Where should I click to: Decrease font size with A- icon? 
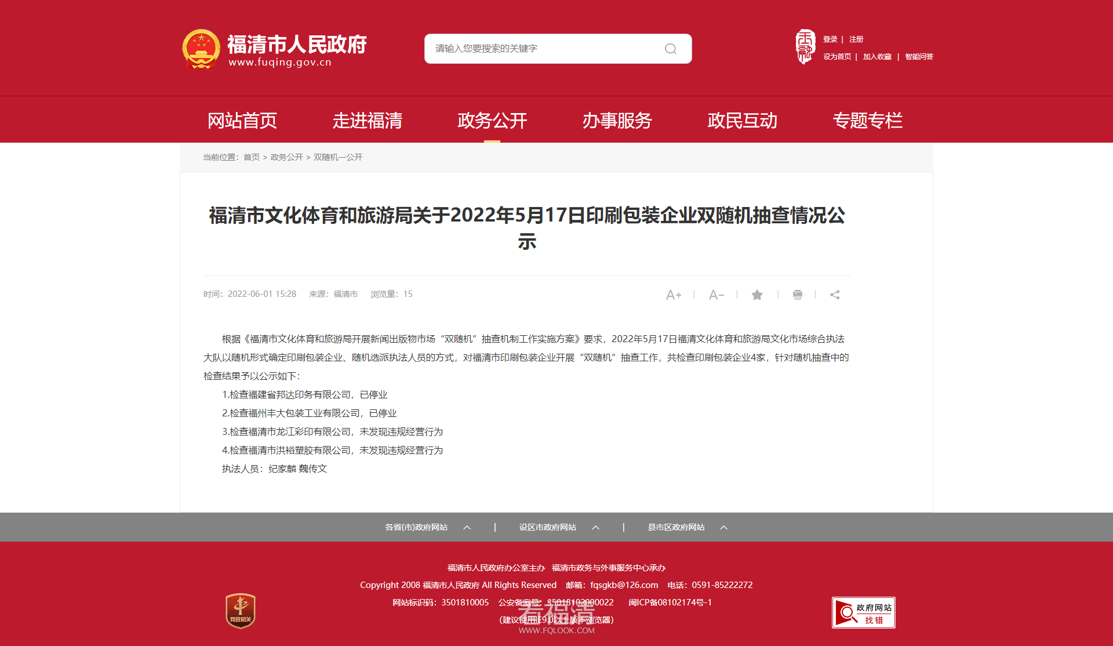tap(716, 295)
